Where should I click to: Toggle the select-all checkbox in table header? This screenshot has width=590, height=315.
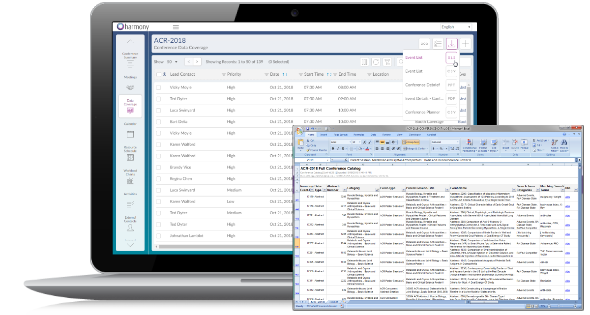158,75
